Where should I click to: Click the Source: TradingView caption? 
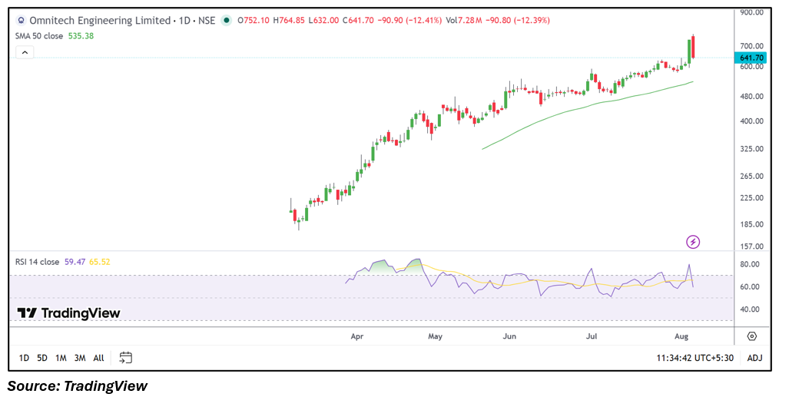pos(77,386)
